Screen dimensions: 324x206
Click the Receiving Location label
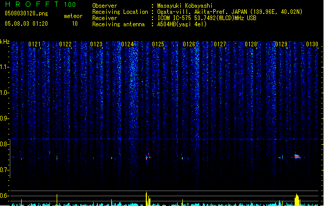coord(120,12)
